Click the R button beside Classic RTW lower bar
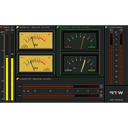The image size is (128, 128). coord(101,96)
